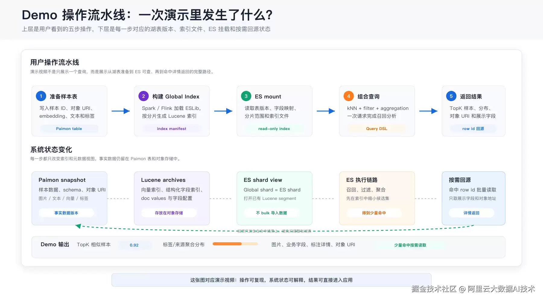The height and width of the screenshot is (301, 543).
Task: Click the green step 3 circle icon
Action: (x=246, y=96)
